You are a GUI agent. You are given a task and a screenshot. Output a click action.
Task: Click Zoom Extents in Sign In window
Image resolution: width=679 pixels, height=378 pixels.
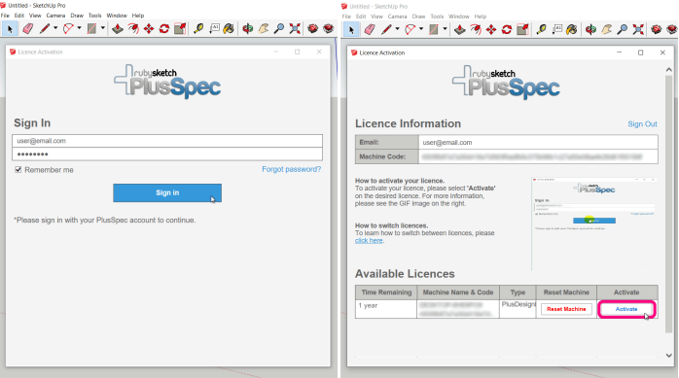tap(295, 29)
